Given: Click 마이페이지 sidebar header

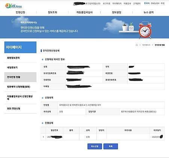Looking at the screenshot, I should [x=20, y=47].
